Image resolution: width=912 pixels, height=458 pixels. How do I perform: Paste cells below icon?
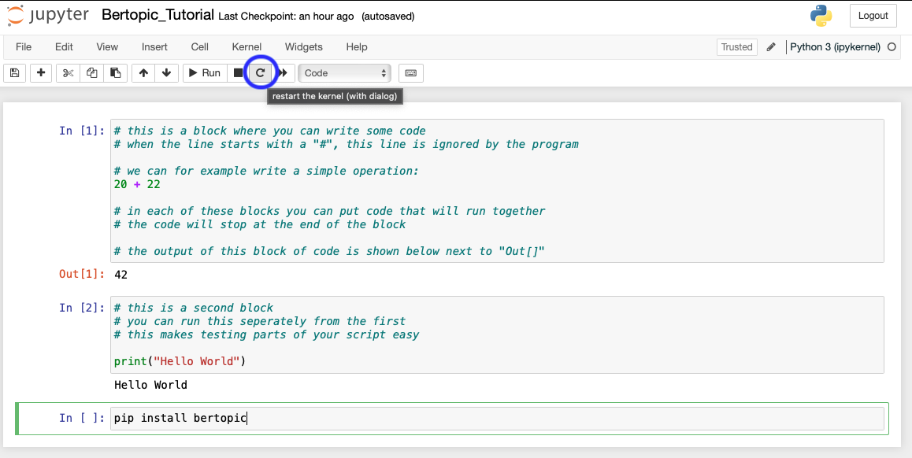pos(115,73)
